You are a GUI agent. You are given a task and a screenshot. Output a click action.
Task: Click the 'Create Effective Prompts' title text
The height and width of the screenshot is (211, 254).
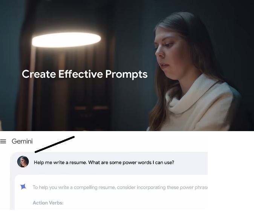tap(84, 74)
